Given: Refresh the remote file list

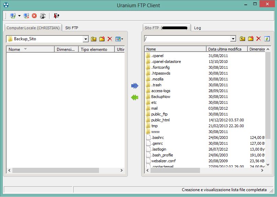Looking at the screenshot, I should pos(267,39).
